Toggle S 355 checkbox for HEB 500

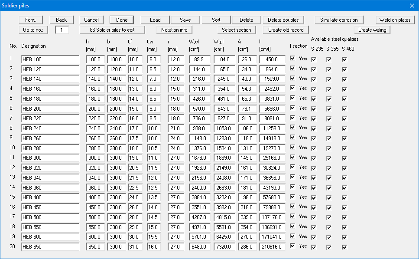coord(329,217)
